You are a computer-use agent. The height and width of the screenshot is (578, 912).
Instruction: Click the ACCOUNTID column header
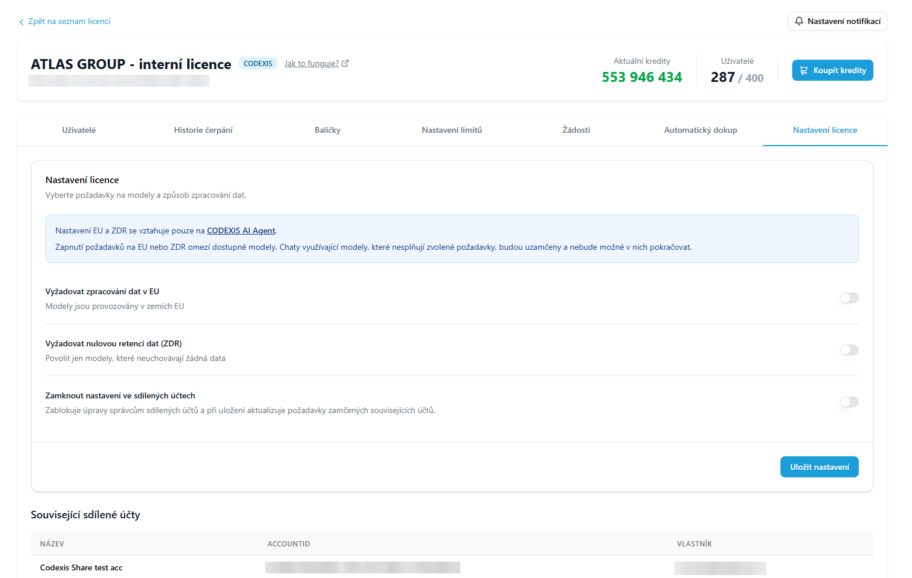tap(288, 544)
